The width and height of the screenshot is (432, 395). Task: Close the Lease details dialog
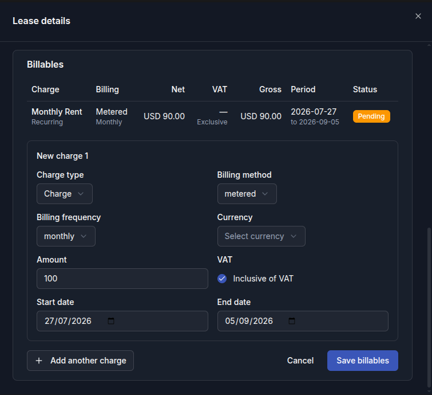pyautogui.click(x=418, y=16)
